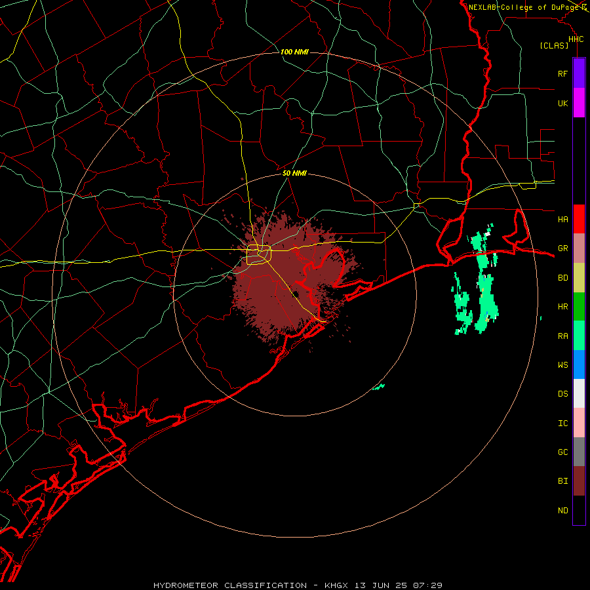Image resolution: width=590 pixels, height=590 pixels.
Task: Click the HR legend label
Action: (562, 307)
